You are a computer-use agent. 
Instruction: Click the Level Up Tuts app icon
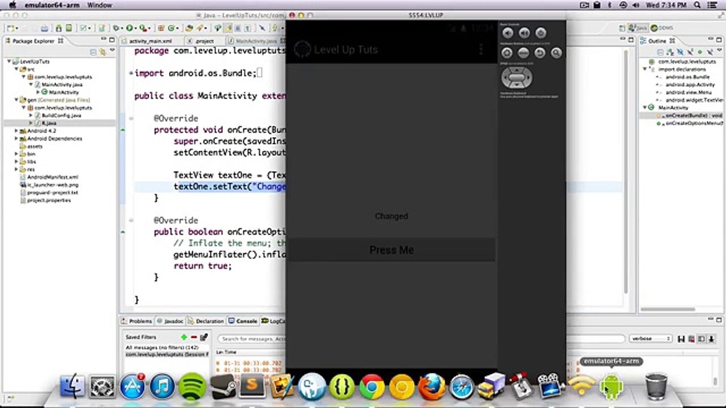pyautogui.click(x=303, y=49)
